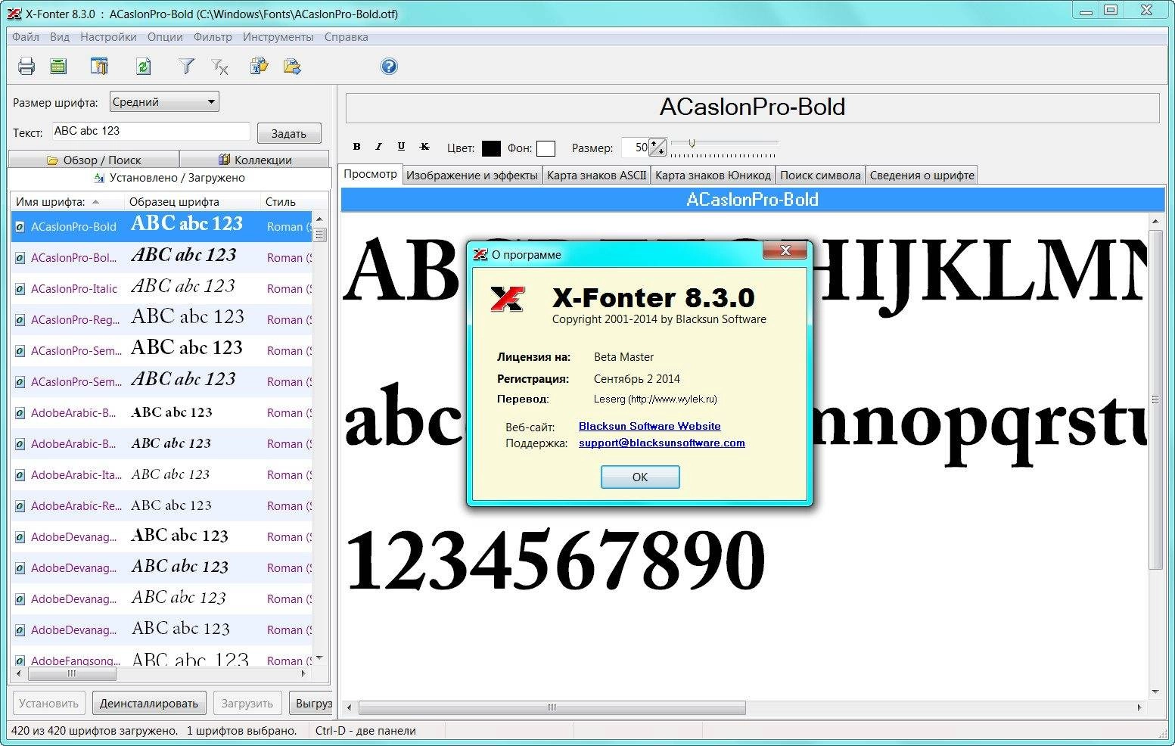Open the Опции menu

click(165, 36)
